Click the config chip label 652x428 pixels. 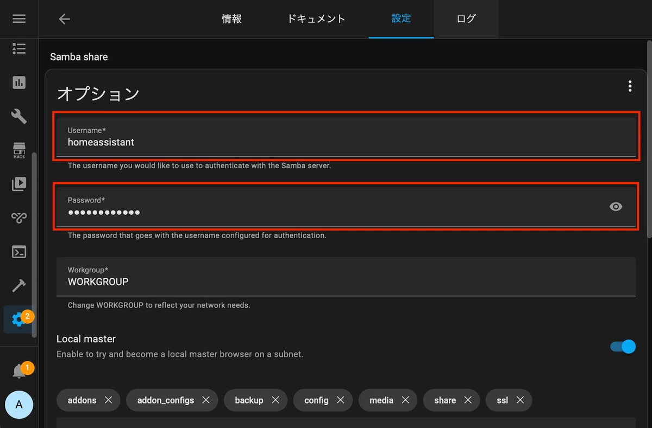coord(316,400)
